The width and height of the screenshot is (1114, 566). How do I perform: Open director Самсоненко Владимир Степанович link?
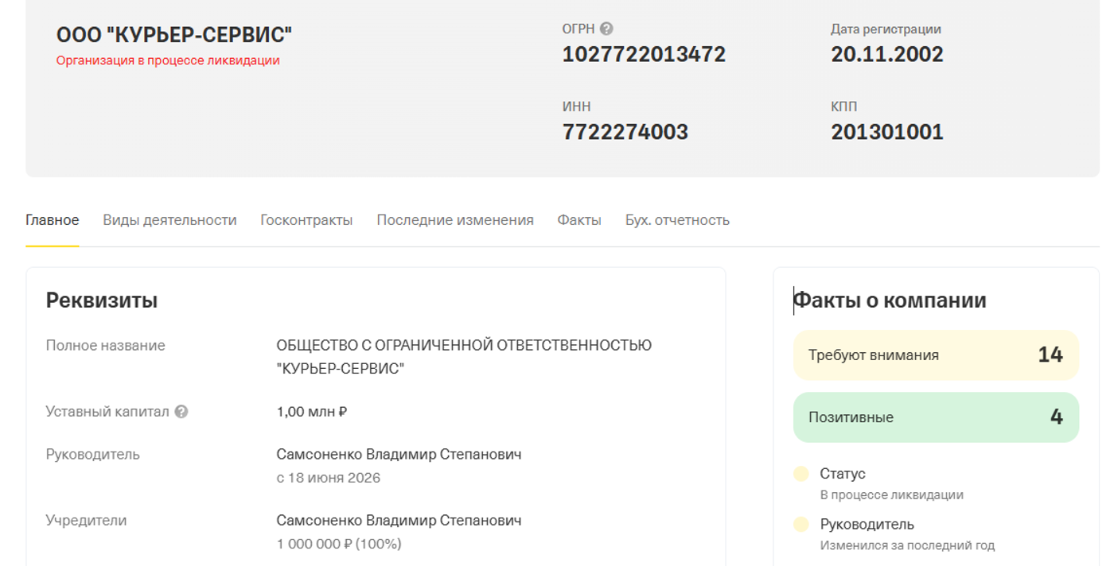[399, 455]
